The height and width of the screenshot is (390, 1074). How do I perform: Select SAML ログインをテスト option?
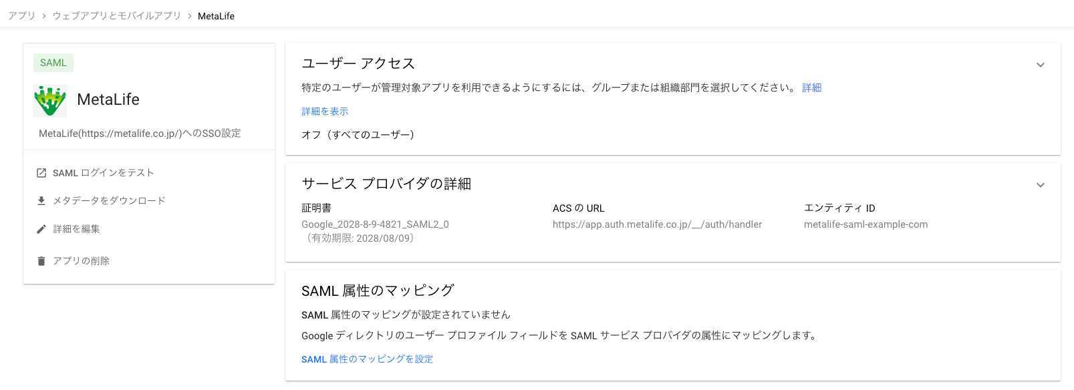(x=104, y=173)
